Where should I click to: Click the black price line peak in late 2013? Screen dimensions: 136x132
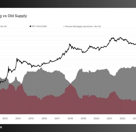17,58
